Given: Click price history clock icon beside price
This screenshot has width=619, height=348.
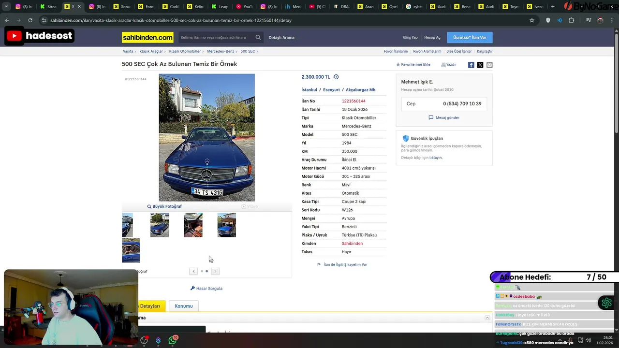Looking at the screenshot, I should pyautogui.click(x=336, y=77).
